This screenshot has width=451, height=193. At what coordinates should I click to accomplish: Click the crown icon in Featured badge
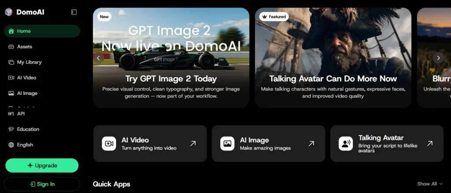pyautogui.click(x=265, y=17)
